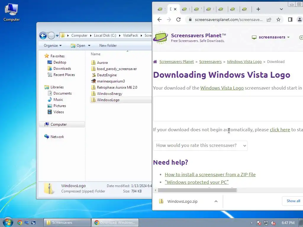Open WindowsLogo.zip from the download bar
The width and height of the screenshot is (303, 227).
[182, 201]
